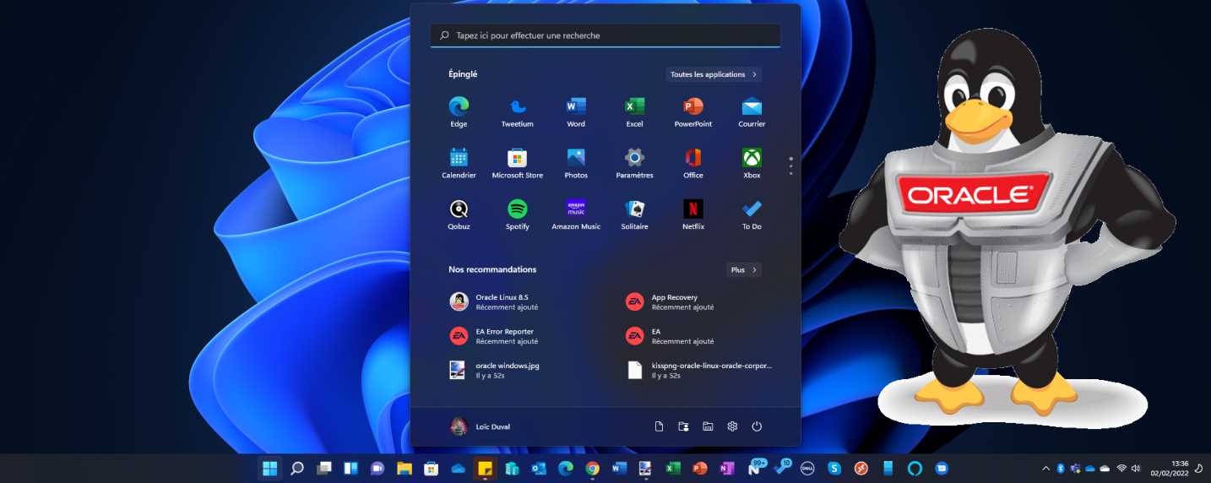
Task: Open Loïc Duval user account menu
Action: pos(480,426)
